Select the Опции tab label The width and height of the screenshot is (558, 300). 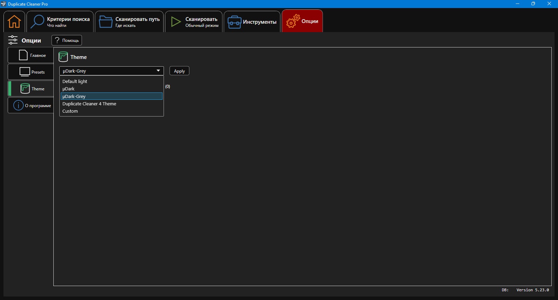pyautogui.click(x=310, y=21)
